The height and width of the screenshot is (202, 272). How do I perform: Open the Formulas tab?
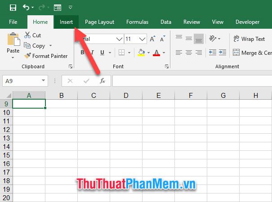tap(138, 22)
